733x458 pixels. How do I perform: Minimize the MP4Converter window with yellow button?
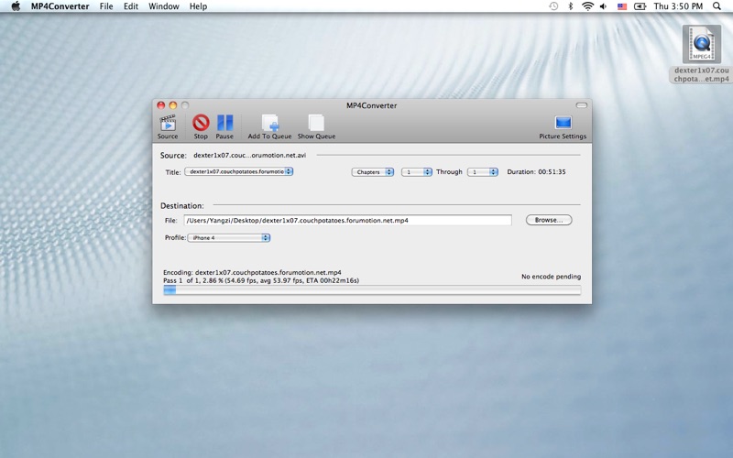(173, 105)
